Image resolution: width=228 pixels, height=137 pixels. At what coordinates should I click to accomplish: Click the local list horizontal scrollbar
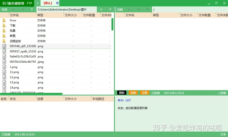31,94
